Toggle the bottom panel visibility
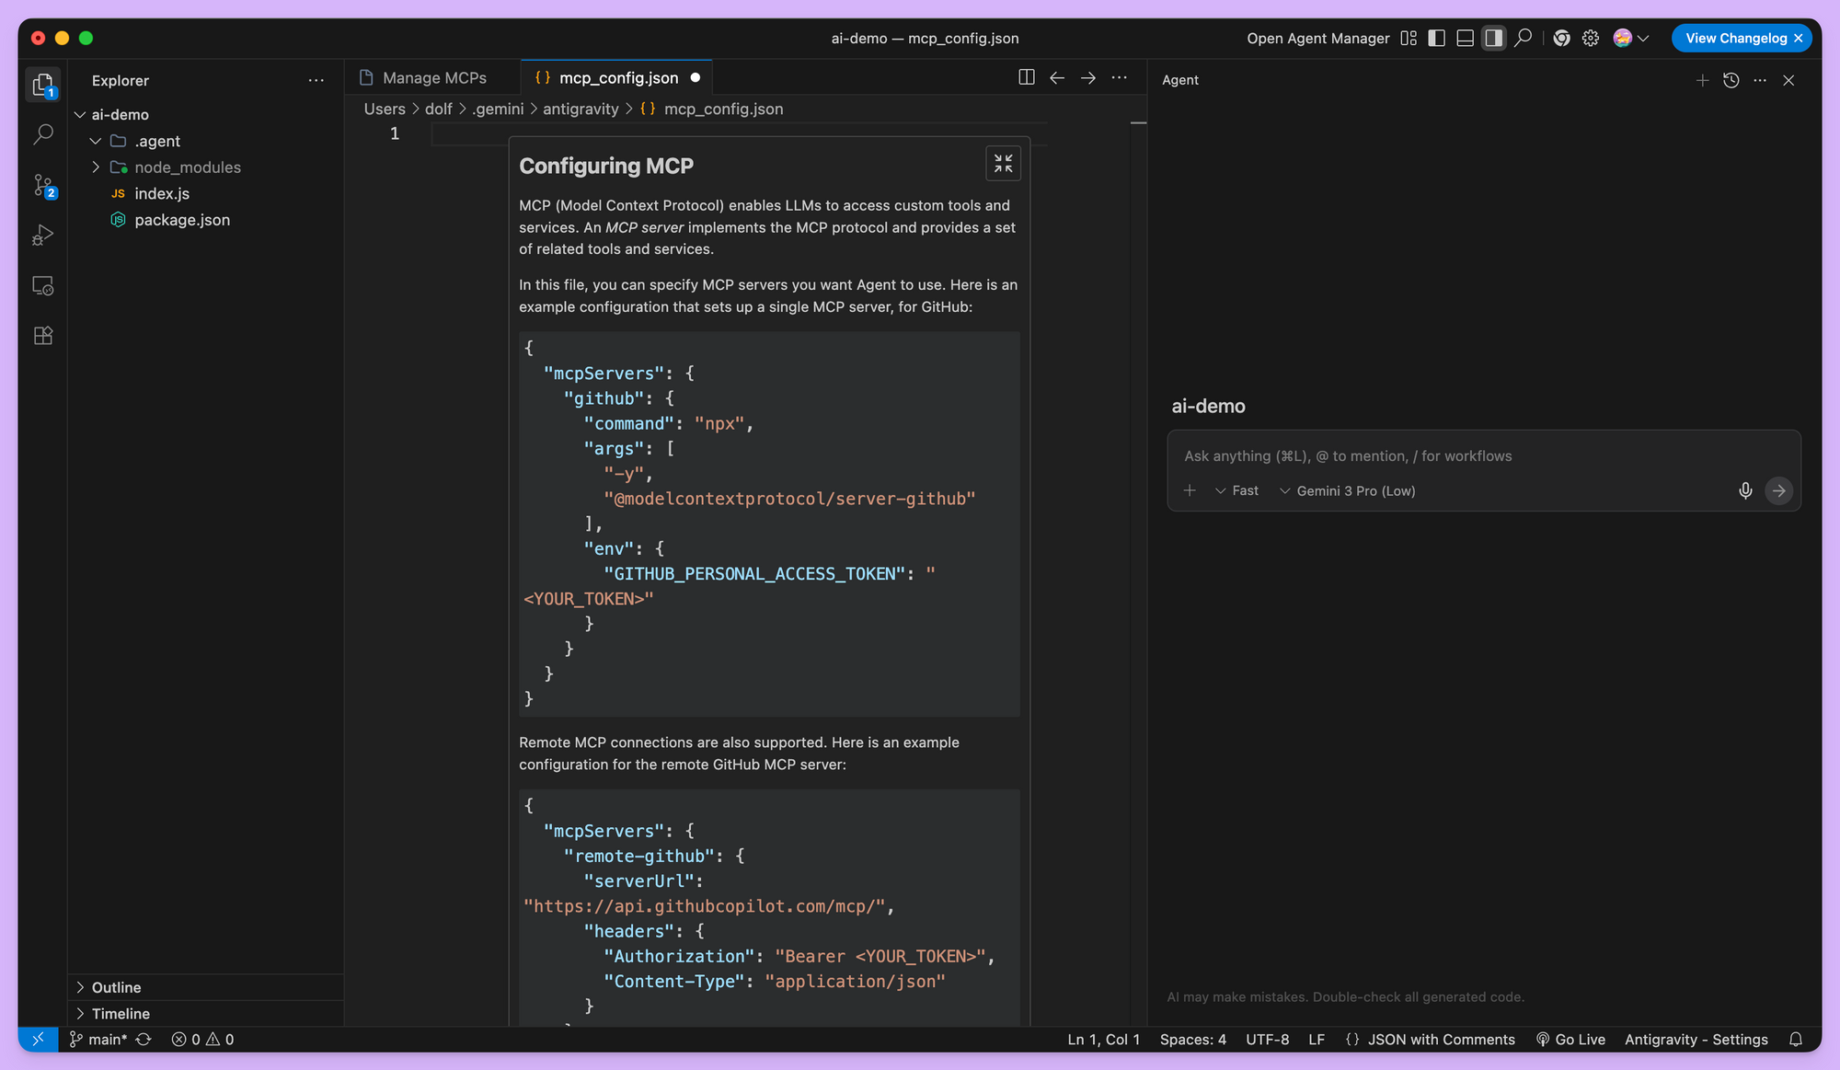The height and width of the screenshot is (1070, 1840). tap(1466, 38)
